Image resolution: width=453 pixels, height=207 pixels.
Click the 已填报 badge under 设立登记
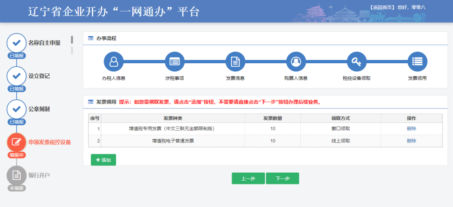click(16, 89)
